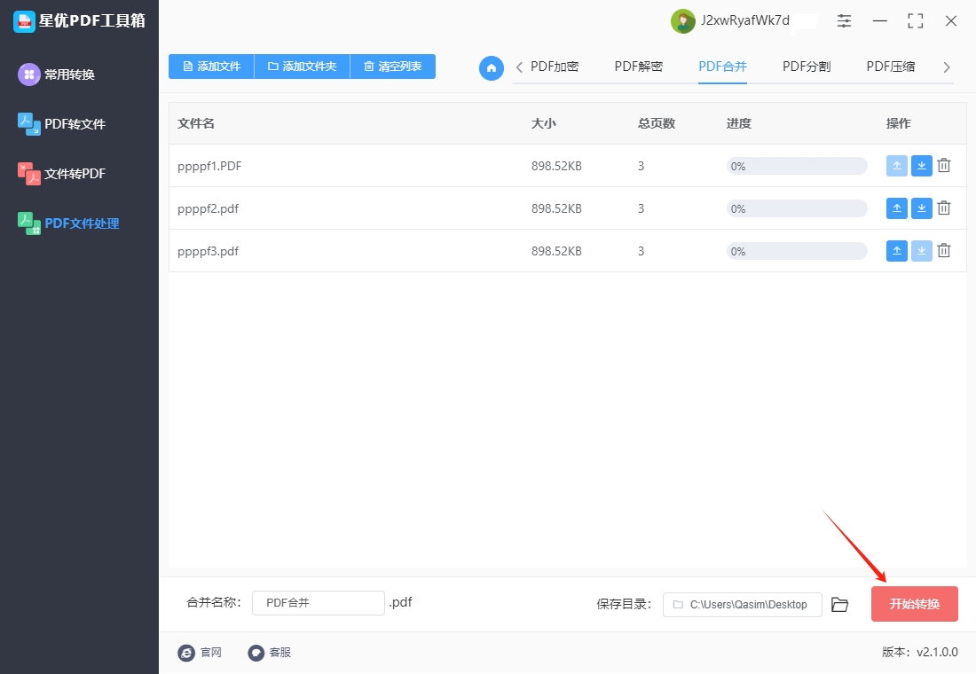Browse for save directory folder icon
Viewport: 976px width, 674px height.
click(839, 604)
